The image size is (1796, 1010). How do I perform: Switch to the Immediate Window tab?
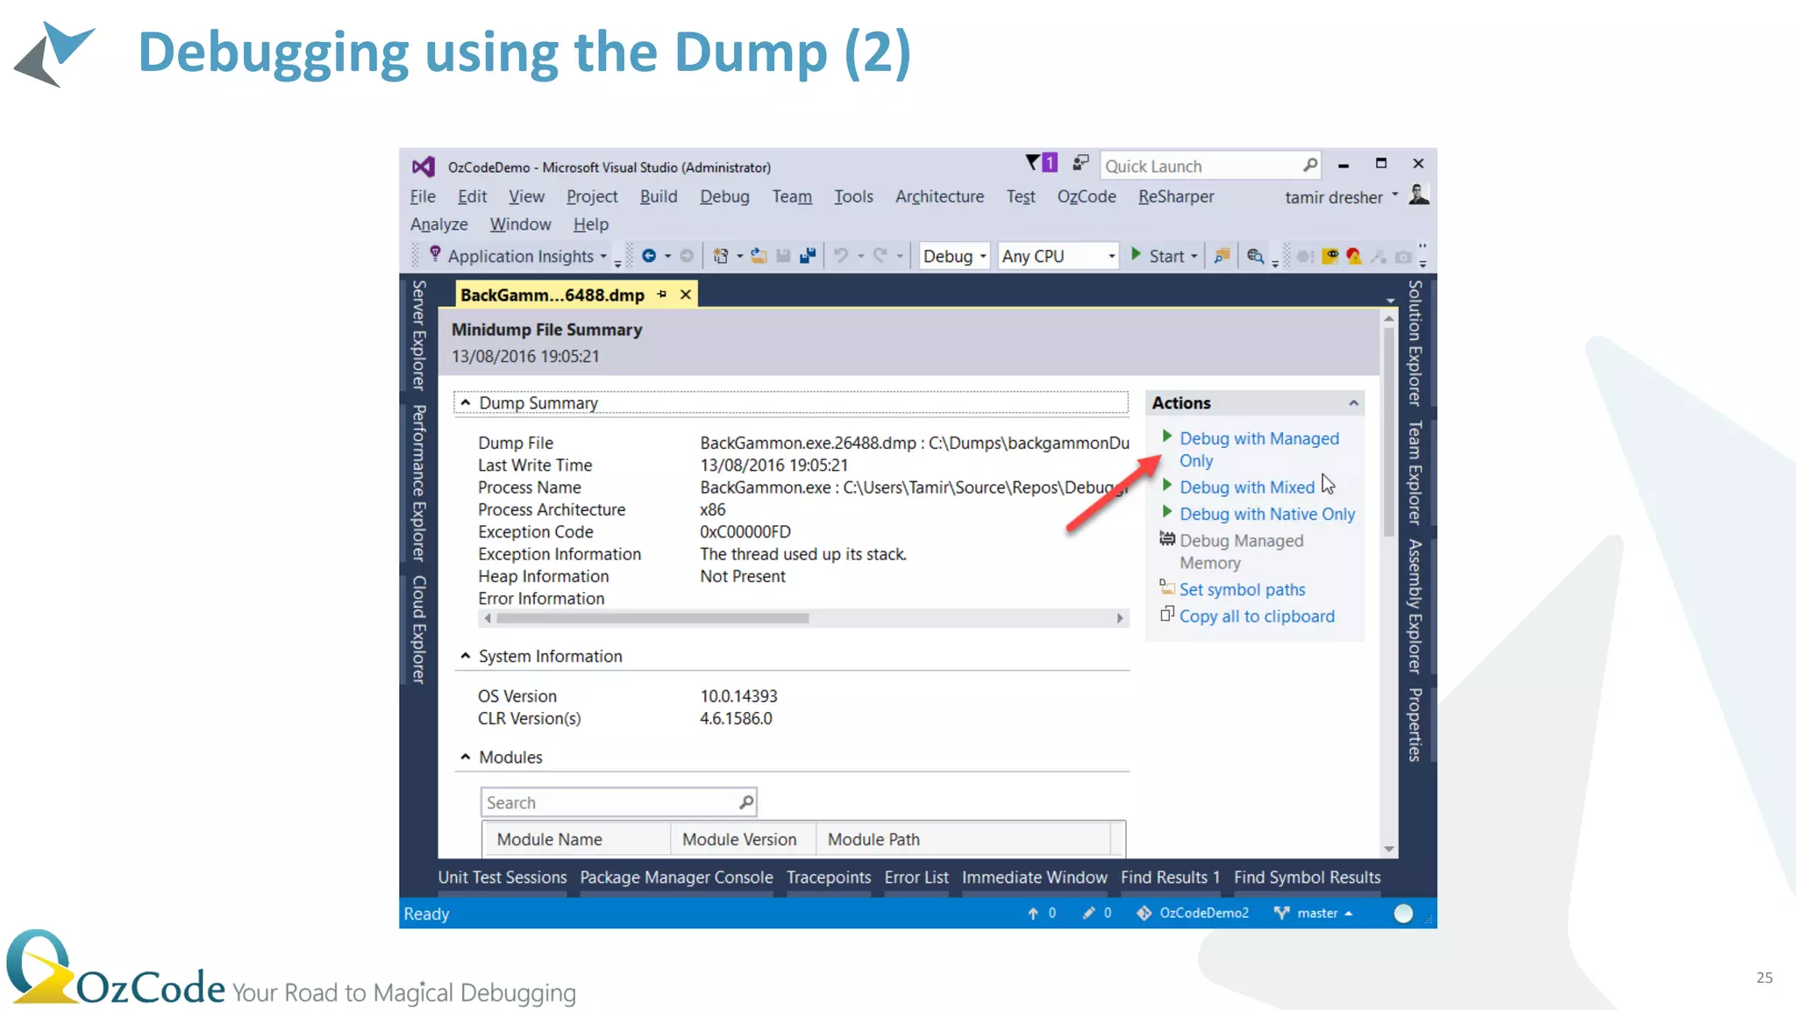1034,878
